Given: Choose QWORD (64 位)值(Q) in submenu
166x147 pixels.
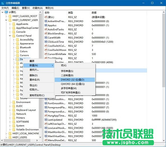Looking at the screenshot, I should point(75,84).
